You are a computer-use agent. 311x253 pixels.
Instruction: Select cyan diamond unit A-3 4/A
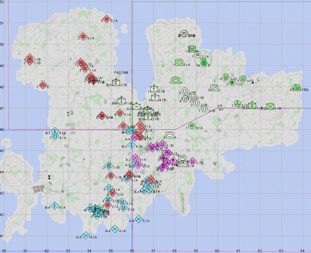coord(86,235)
